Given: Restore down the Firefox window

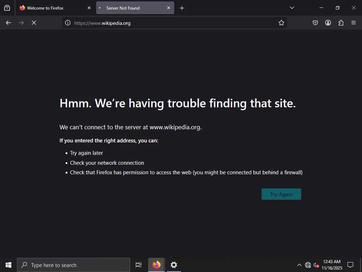Looking at the screenshot, I should (338, 8).
